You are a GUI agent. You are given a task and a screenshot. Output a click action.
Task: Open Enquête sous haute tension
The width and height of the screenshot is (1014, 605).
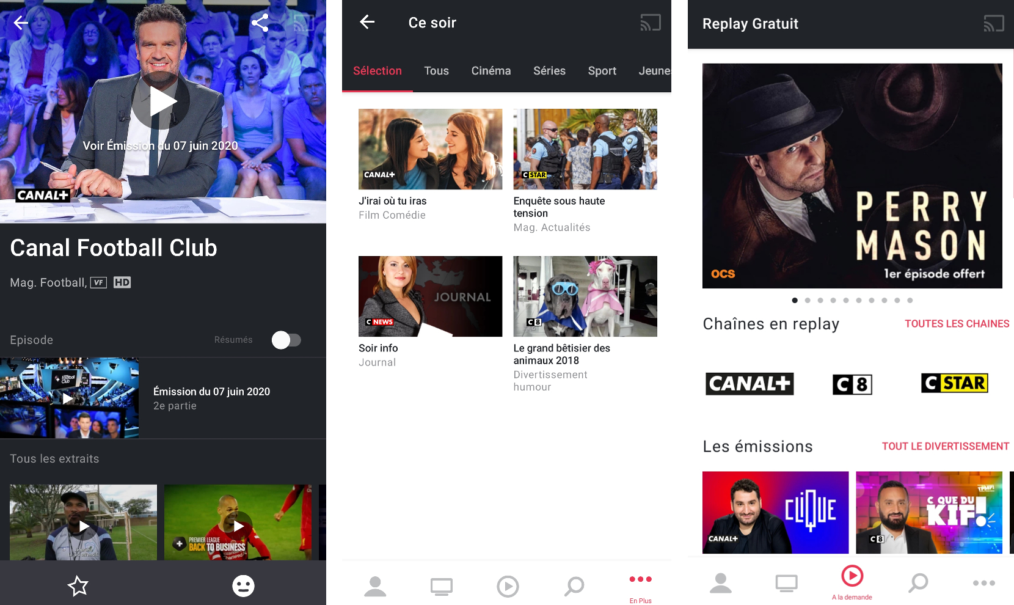585,149
